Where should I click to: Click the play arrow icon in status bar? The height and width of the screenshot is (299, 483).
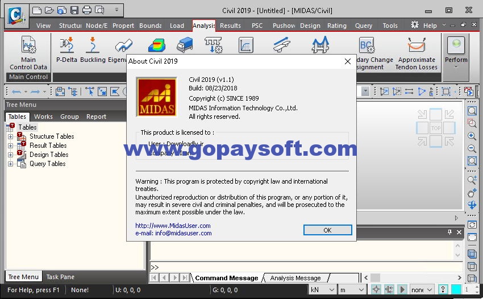click(x=402, y=289)
